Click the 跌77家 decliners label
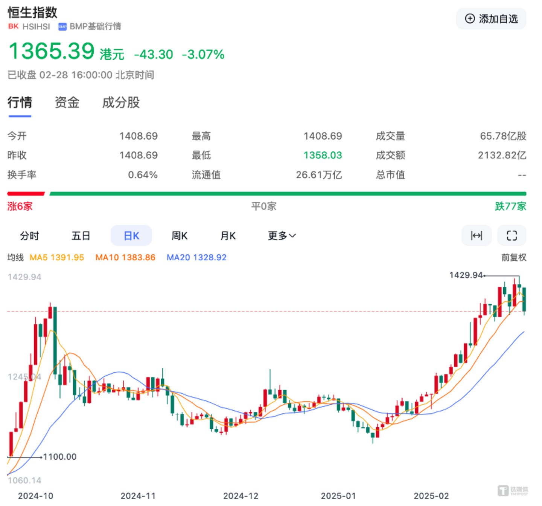This screenshot has height=506, width=542. [510, 206]
